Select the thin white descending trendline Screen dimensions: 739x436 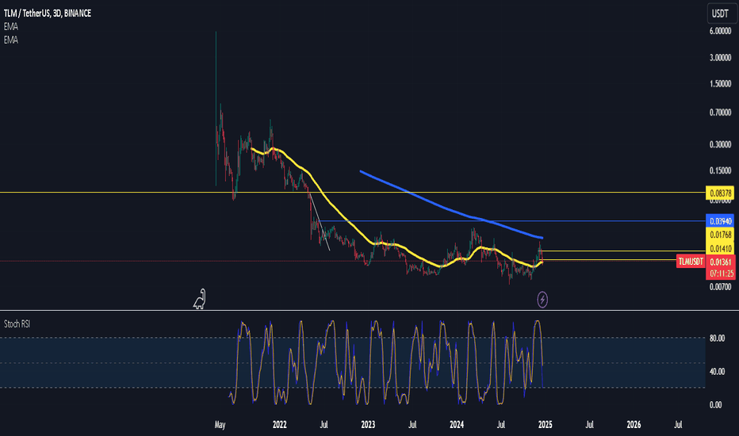(319, 220)
